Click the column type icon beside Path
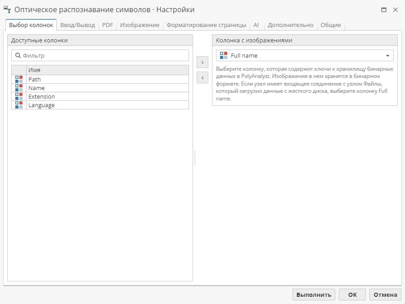The width and height of the screenshot is (405, 304). tap(18, 79)
